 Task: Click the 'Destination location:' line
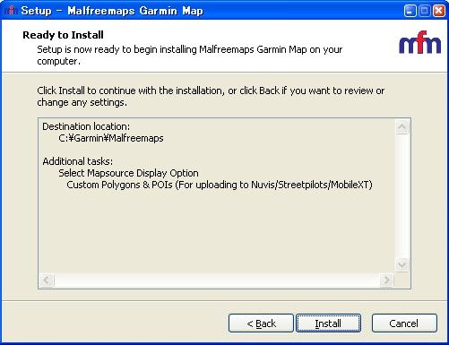pos(86,126)
